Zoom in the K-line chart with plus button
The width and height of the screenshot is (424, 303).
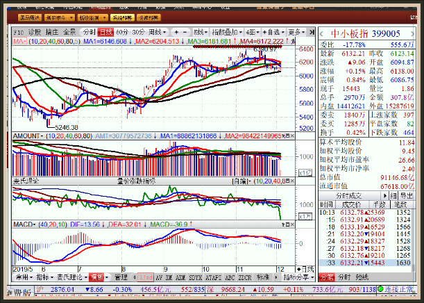click(x=176, y=32)
